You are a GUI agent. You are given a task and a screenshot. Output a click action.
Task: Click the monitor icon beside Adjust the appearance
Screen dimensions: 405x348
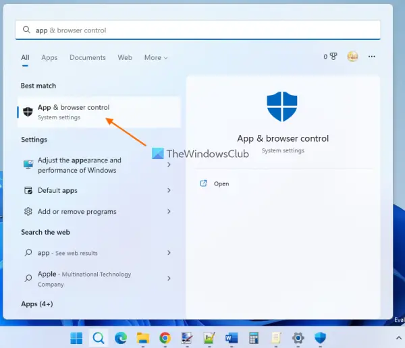tap(28, 165)
